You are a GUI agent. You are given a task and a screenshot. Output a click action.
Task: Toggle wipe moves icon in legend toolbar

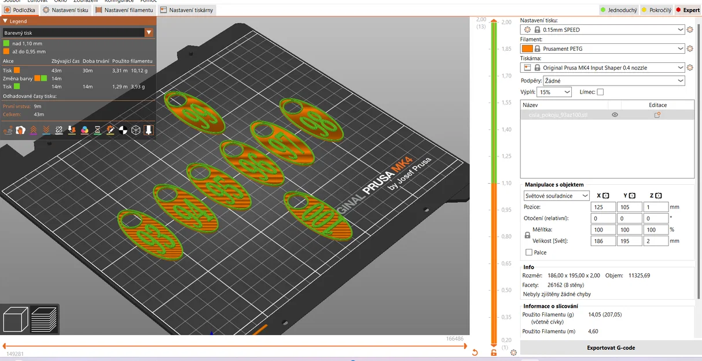tap(20, 130)
